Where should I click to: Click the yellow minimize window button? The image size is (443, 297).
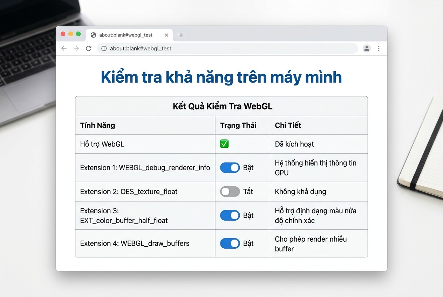pos(71,34)
